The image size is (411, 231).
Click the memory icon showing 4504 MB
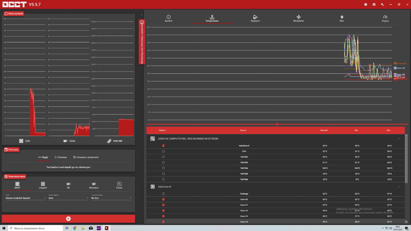coord(109,141)
